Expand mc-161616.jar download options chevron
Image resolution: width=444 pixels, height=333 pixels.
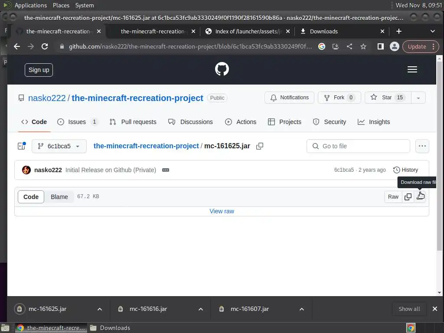click(x=200, y=309)
